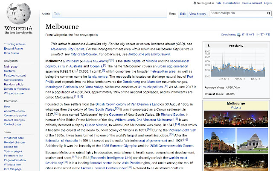The width and height of the screenshot is (273, 171).
Task: Click the search magnifier icon
Action: (x=269, y=13)
